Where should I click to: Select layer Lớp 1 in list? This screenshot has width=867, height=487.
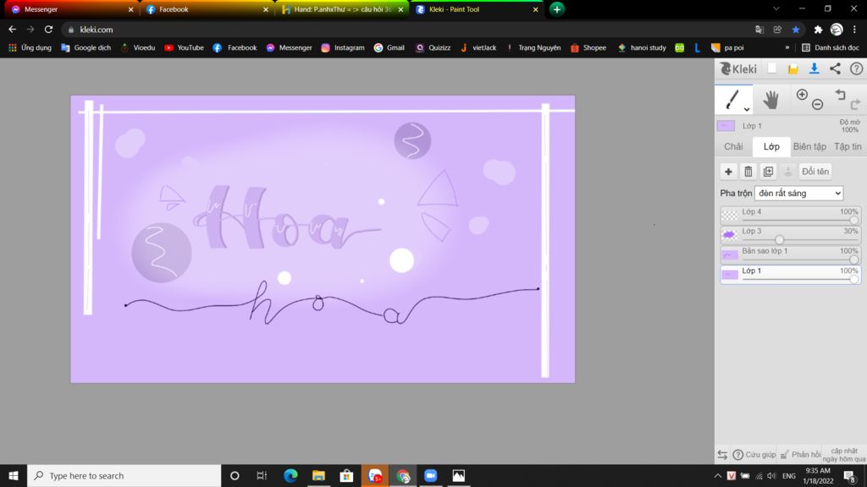click(790, 275)
